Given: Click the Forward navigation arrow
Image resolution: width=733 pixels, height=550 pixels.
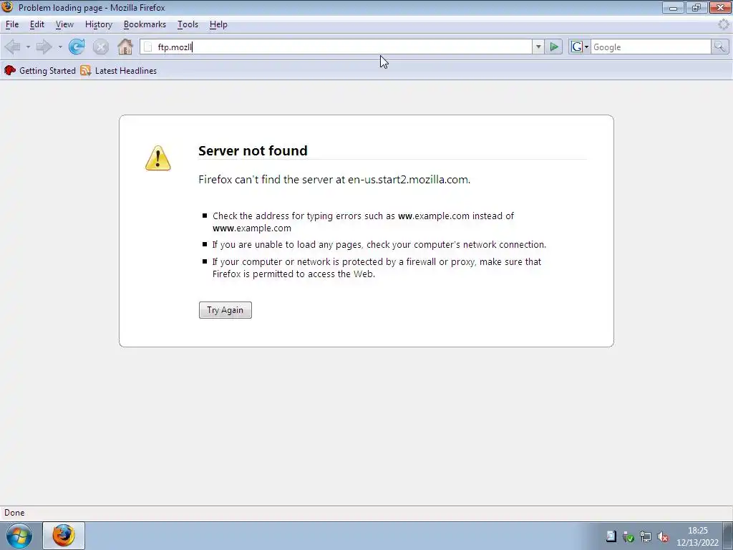Looking at the screenshot, I should [44, 47].
